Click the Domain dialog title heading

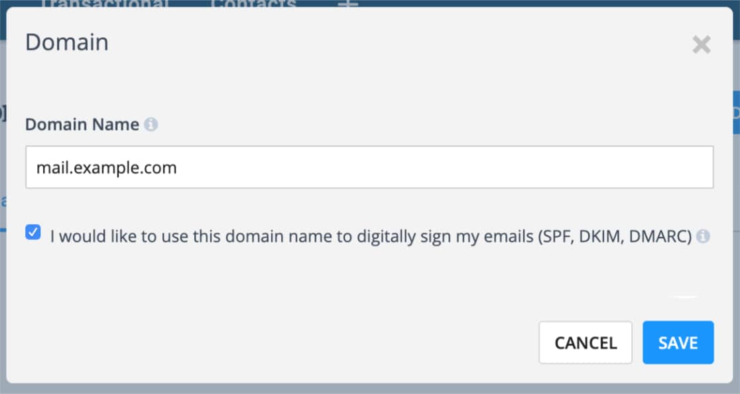[67, 42]
